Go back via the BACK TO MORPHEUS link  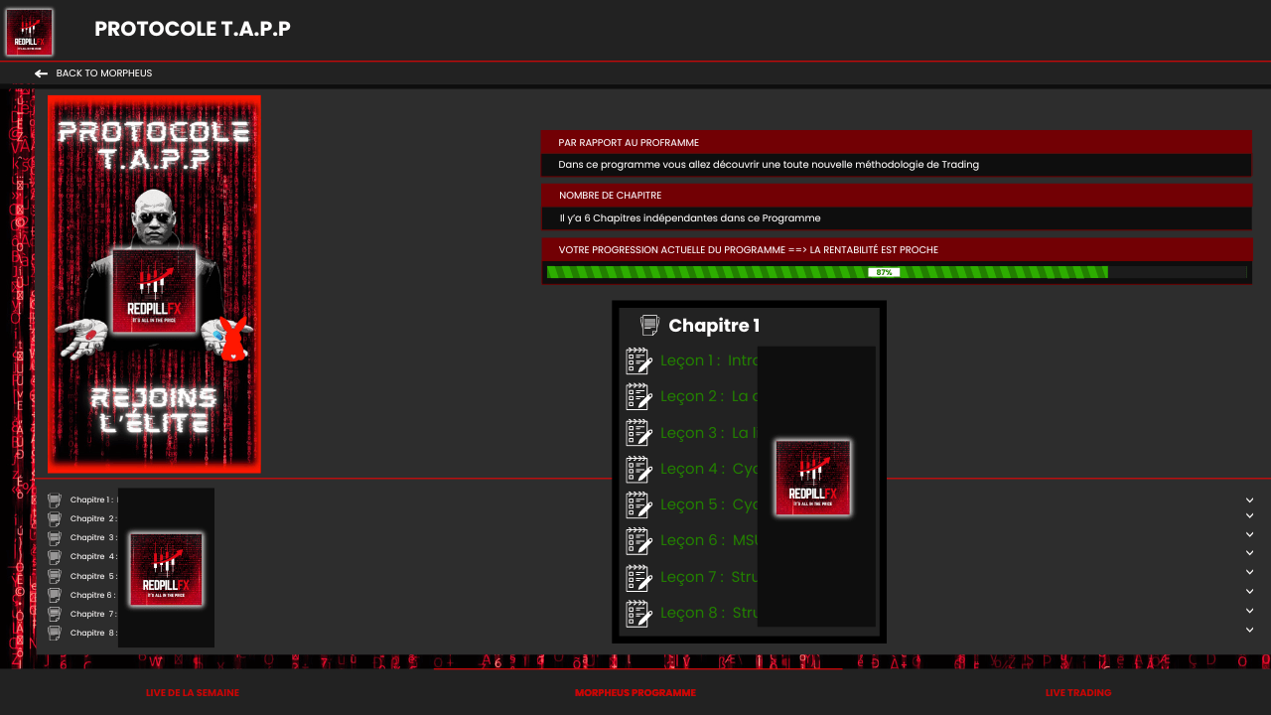tap(104, 73)
